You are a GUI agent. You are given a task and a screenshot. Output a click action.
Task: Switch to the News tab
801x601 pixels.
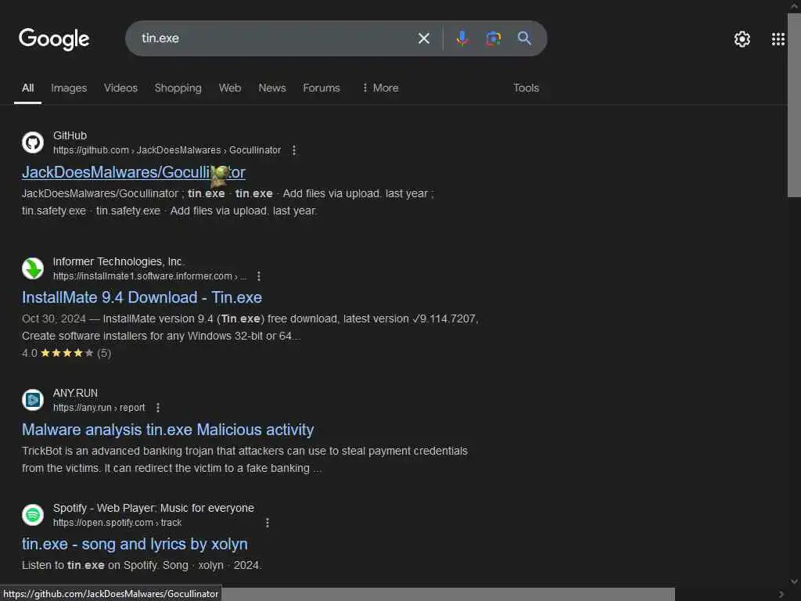coord(271,88)
